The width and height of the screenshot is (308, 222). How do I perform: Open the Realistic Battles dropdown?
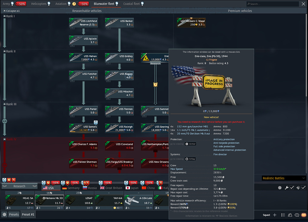(x=284, y=178)
